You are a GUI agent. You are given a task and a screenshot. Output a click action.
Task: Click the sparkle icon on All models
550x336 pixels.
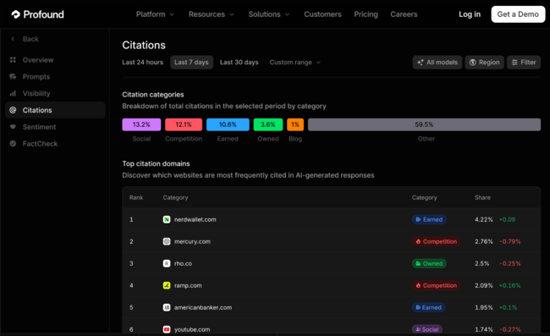coord(421,63)
